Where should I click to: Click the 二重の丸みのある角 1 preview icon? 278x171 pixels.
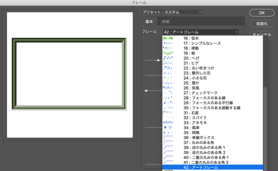point(168,158)
